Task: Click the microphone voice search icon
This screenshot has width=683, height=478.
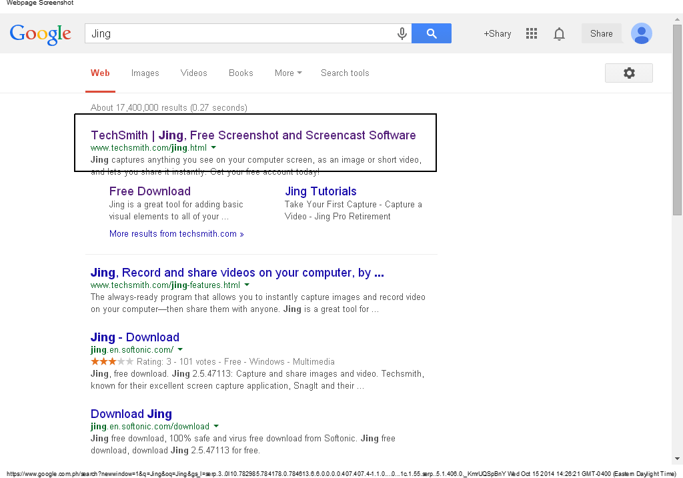Action: pos(402,33)
